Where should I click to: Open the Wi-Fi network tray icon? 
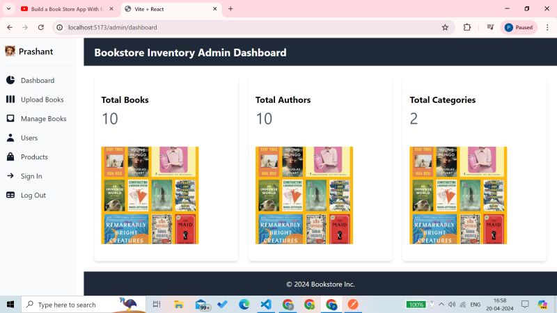pyautogui.click(x=463, y=305)
